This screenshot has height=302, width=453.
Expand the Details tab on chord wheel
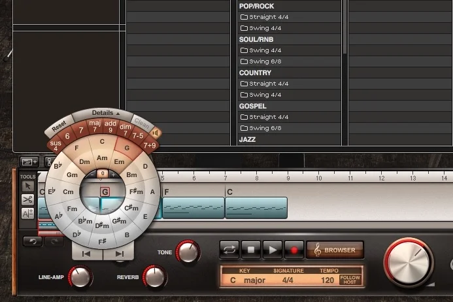(x=105, y=113)
